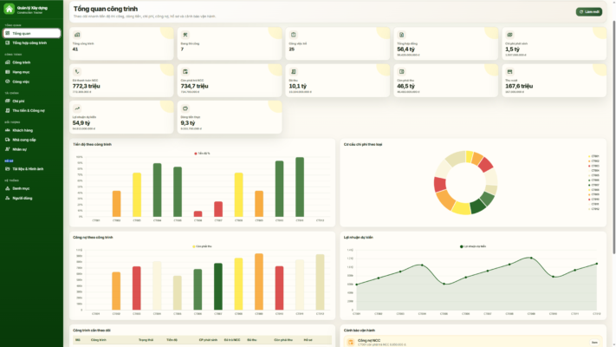The width and height of the screenshot is (616, 347).
Task: Click the Chi phí phát sinh money icon
Action: [x=509, y=35]
